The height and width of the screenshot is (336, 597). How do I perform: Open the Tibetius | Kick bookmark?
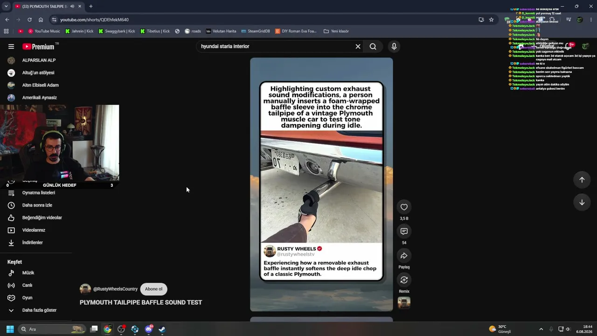coord(155,31)
